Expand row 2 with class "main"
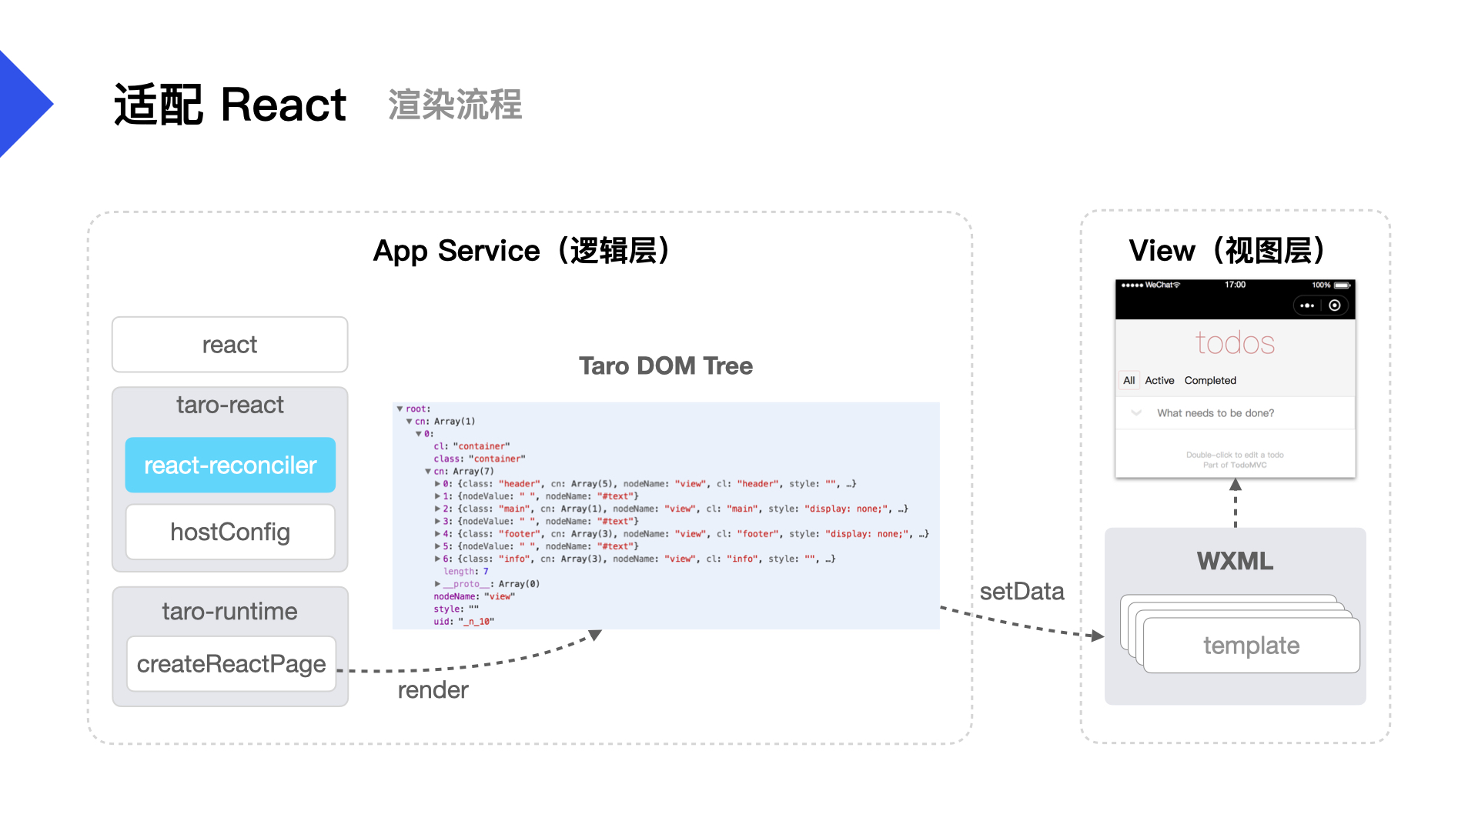Image resolution: width=1478 pixels, height=831 pixels. (x=436, y=509)
